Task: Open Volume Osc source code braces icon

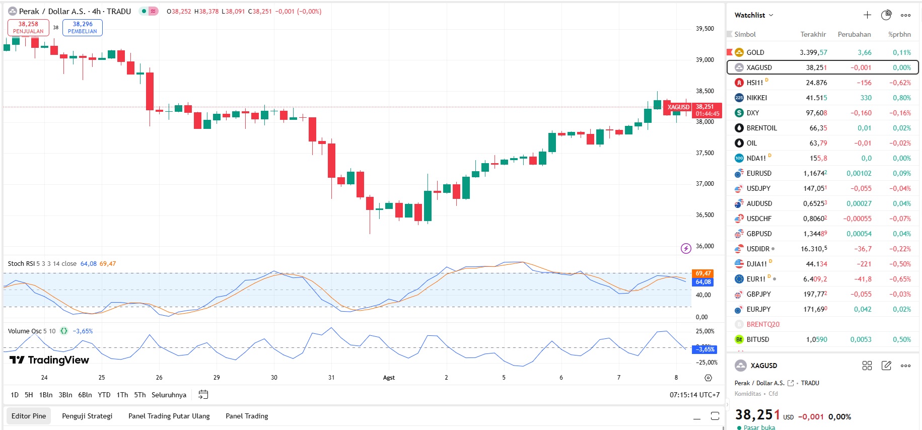Action: 64,331
